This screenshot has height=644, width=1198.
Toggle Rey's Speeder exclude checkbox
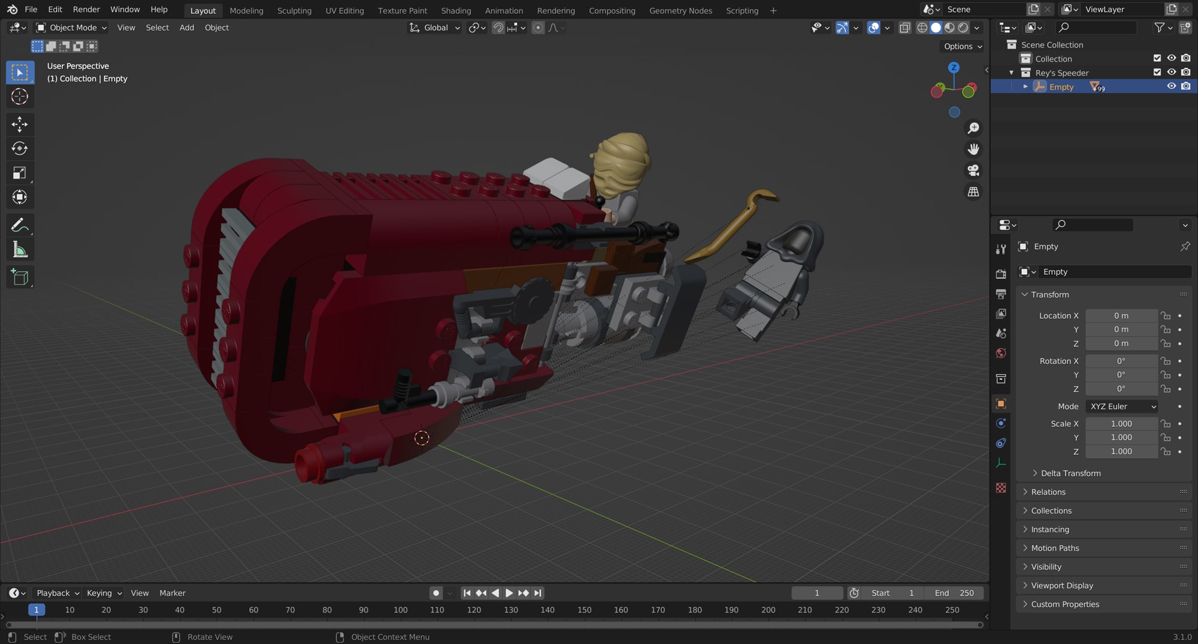point(1157,72)
